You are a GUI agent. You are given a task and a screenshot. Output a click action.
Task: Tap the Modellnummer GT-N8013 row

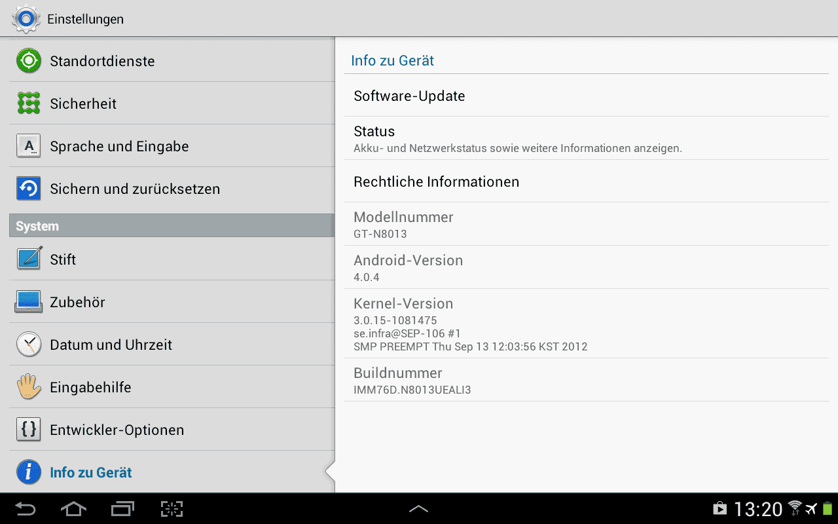tap(587, 224)
